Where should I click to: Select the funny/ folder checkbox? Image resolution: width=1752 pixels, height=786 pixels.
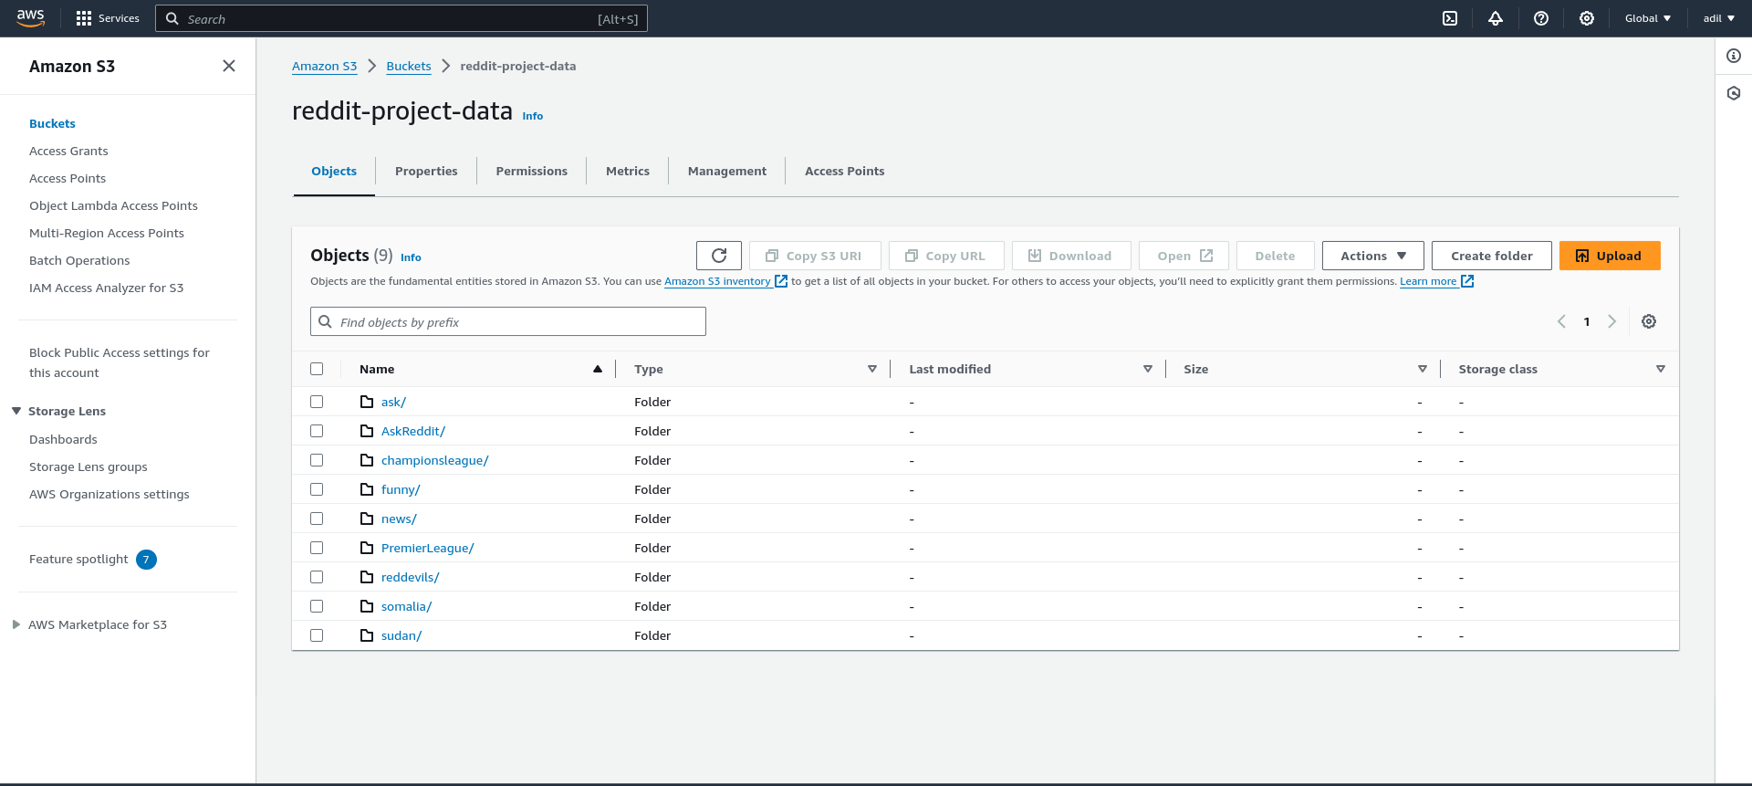tap(317, 489)
